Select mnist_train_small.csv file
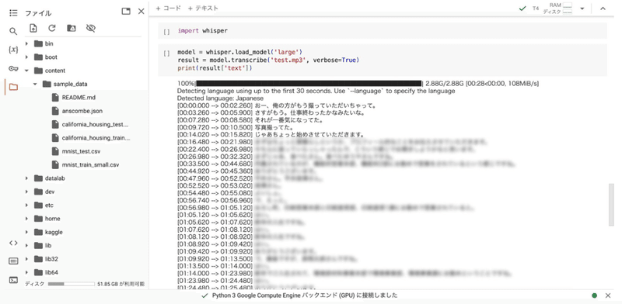The height and width of the screenshot is (304, 622). [90, 164]
